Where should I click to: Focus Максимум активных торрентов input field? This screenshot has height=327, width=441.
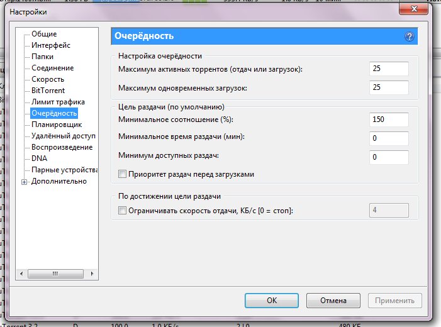coord(389,69)
